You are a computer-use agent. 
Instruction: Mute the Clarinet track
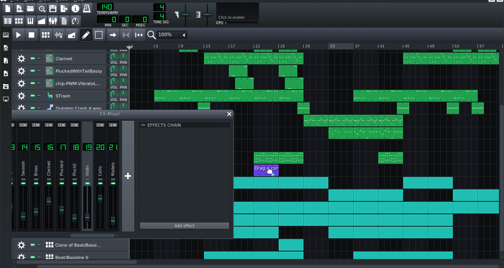click(x=32, y=58)
